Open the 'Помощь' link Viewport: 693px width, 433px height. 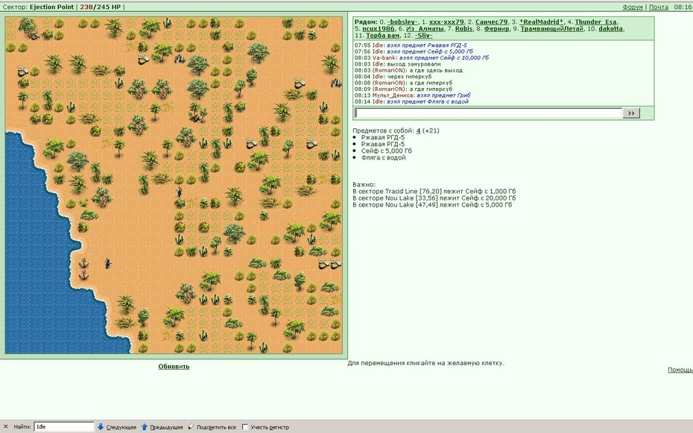(680, 370)
